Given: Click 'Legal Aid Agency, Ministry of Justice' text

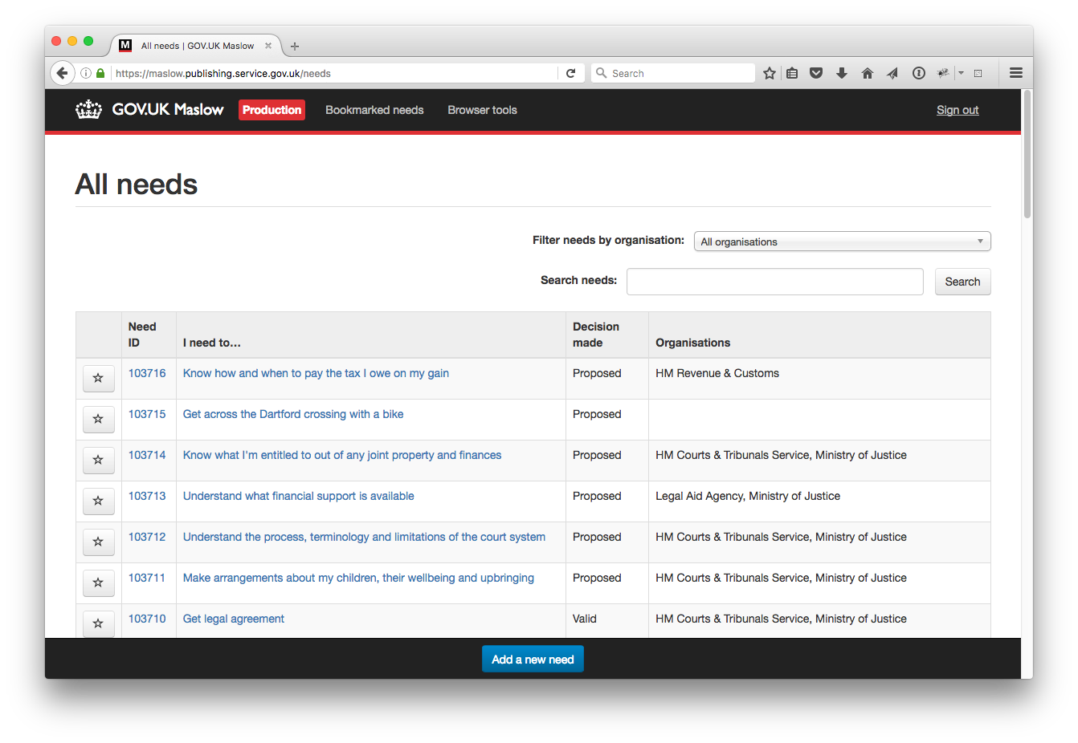Looking at the screenshot, I should pos(748,496).
